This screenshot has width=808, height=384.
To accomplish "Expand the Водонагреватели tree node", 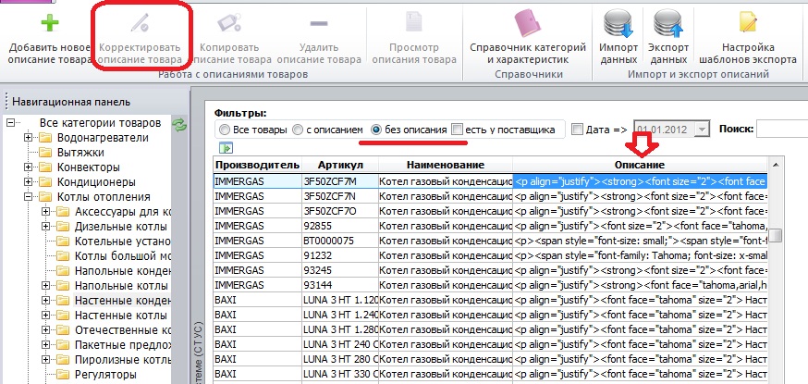I will [28, 138].
